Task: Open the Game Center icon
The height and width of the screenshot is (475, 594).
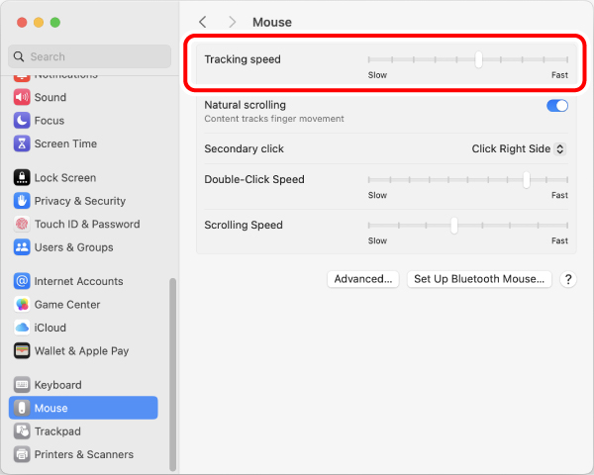Action: [22, 305]
